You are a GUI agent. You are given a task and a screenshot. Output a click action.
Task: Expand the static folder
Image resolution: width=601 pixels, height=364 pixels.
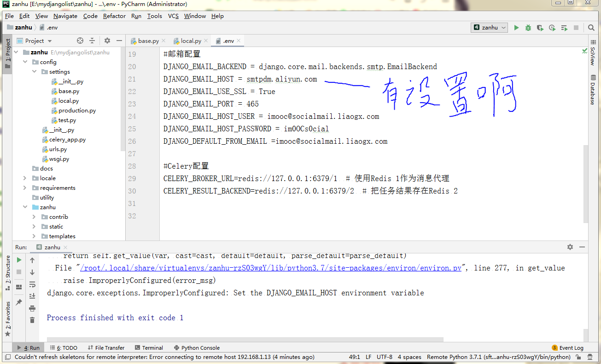[34, 226]
